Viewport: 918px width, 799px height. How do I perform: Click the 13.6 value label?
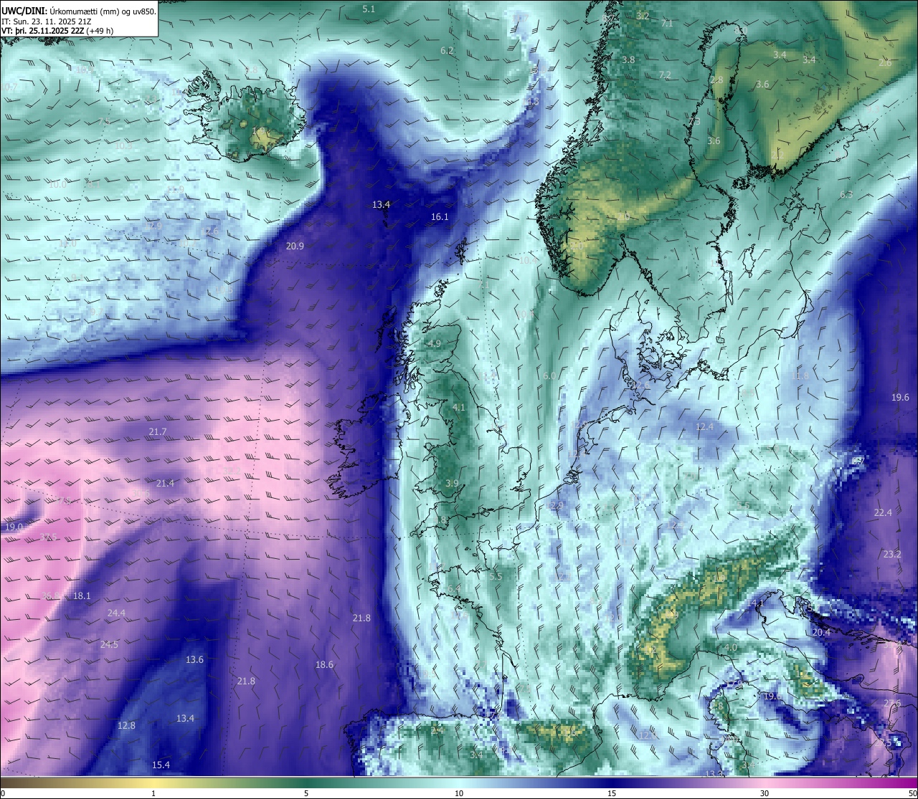click(194, 659)
